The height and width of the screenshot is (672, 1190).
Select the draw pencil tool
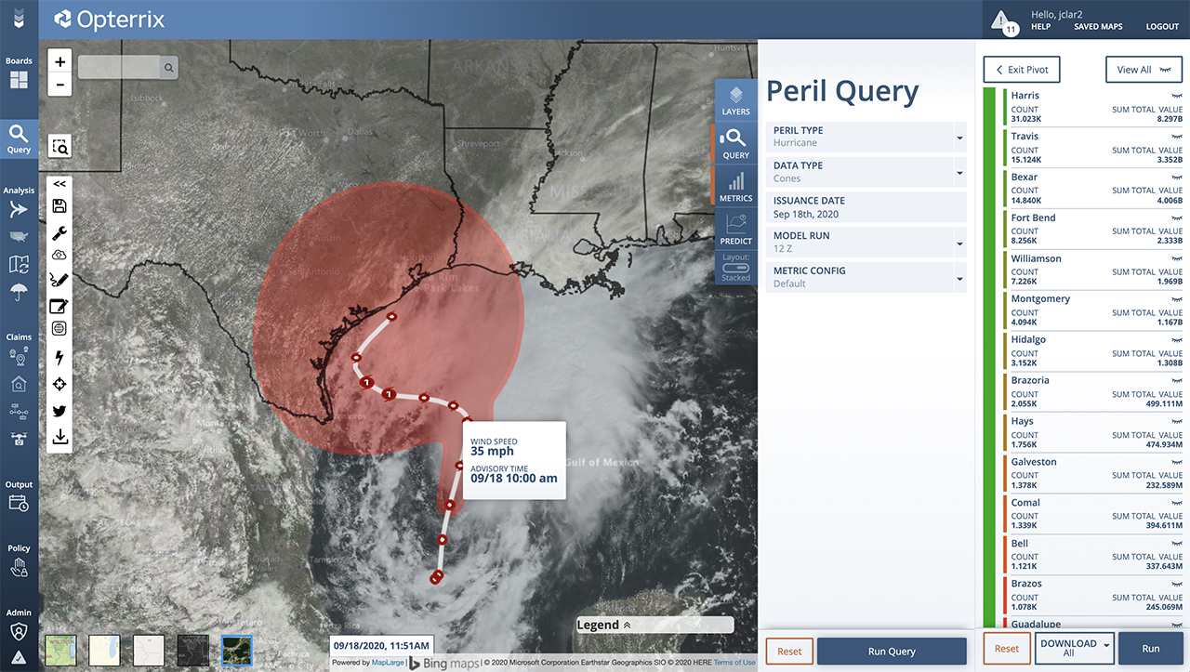point(59,279)
